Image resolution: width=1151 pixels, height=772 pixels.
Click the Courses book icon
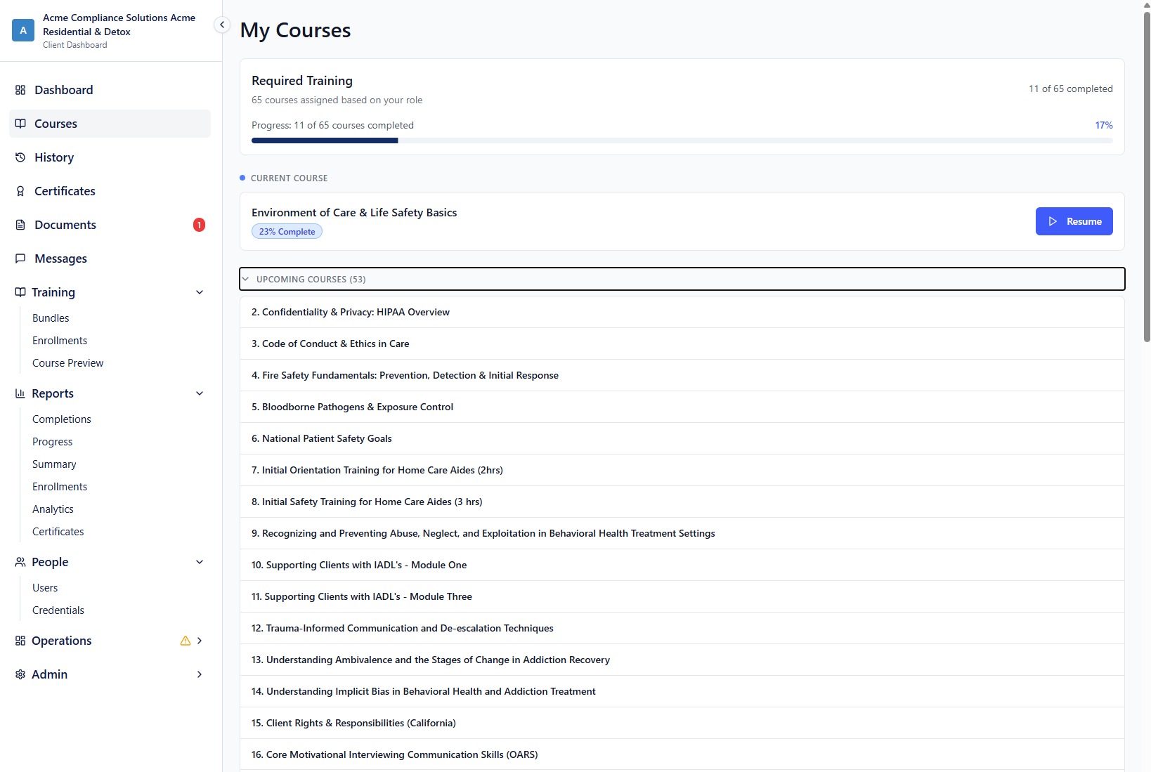[20, 124]
